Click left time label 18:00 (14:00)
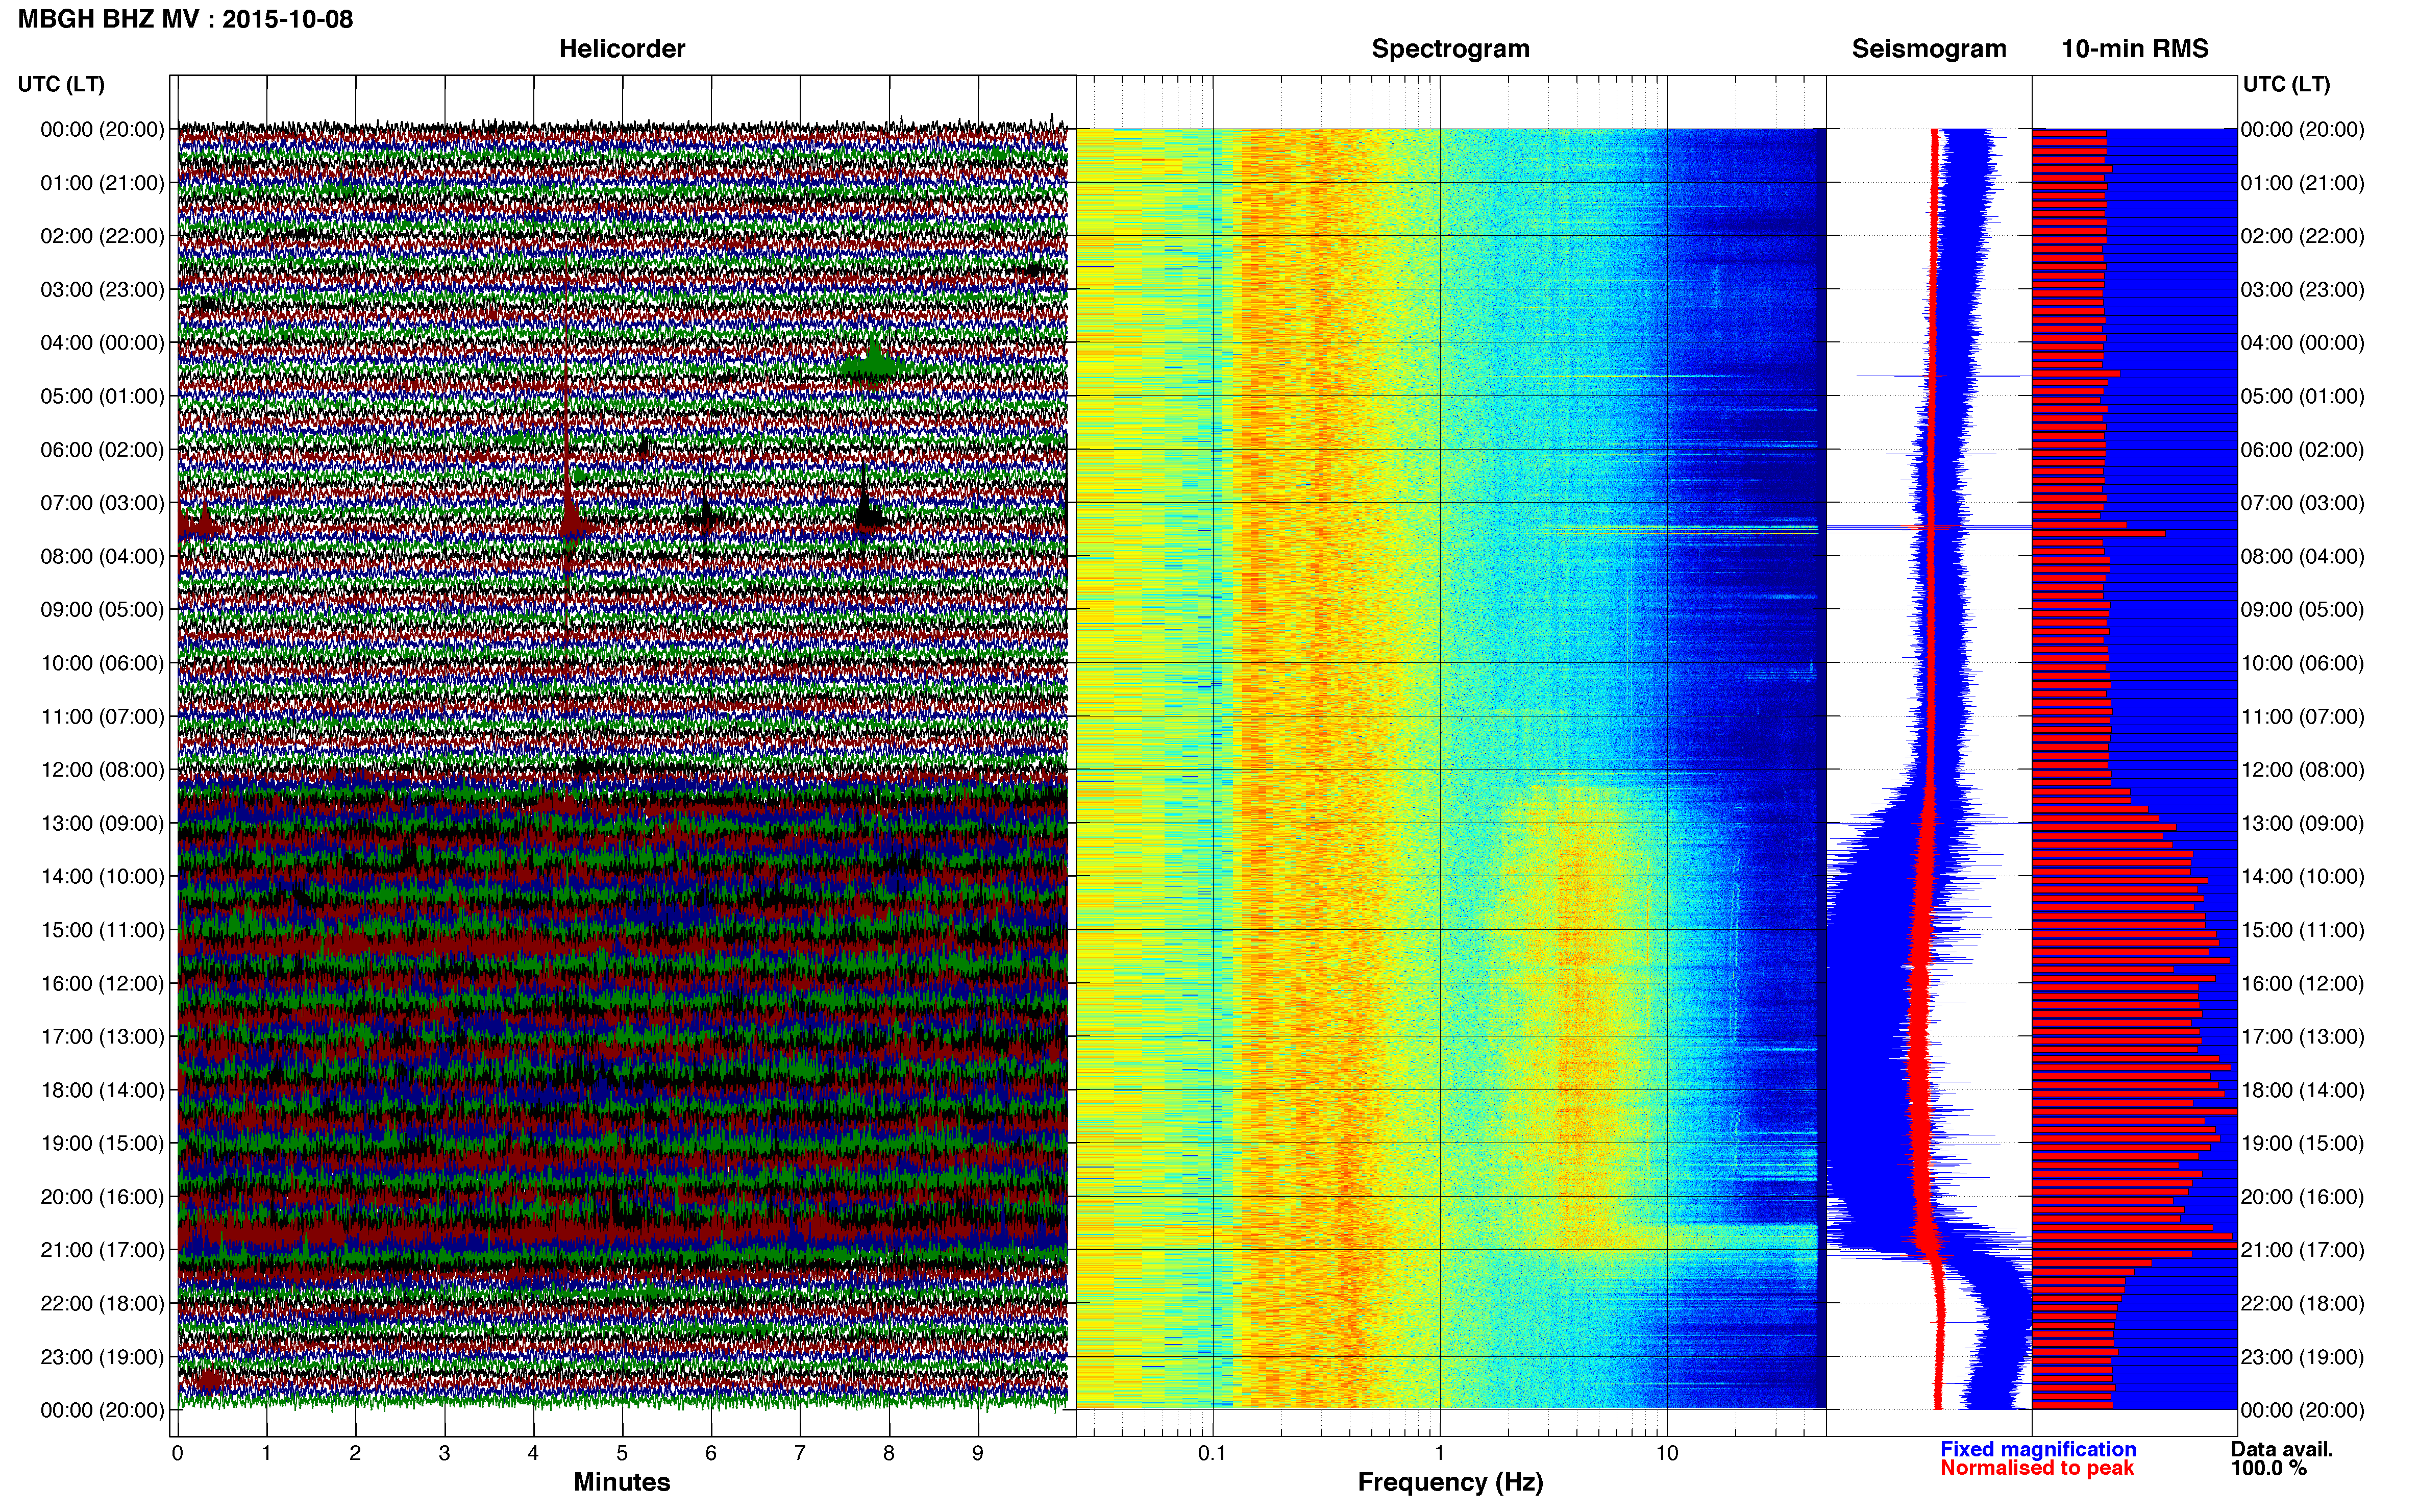This screenshot has width=2419, height=1512. tap(102, 1090)
